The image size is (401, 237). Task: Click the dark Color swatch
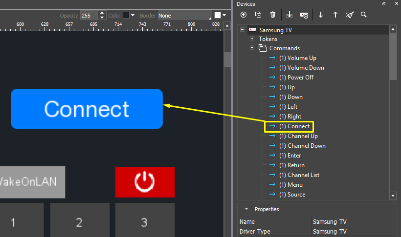point(126,16)
